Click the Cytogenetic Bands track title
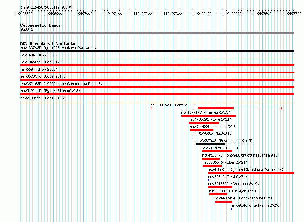This screenshot has height=222, width=304. [x=41, y=25]
